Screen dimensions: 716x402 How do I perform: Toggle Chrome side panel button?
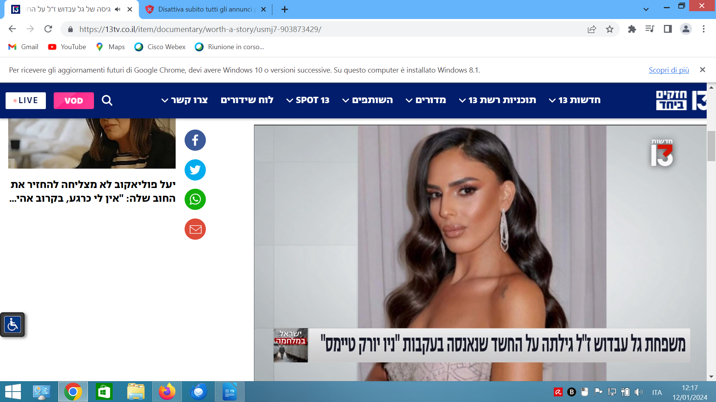(x=668, y=29)
